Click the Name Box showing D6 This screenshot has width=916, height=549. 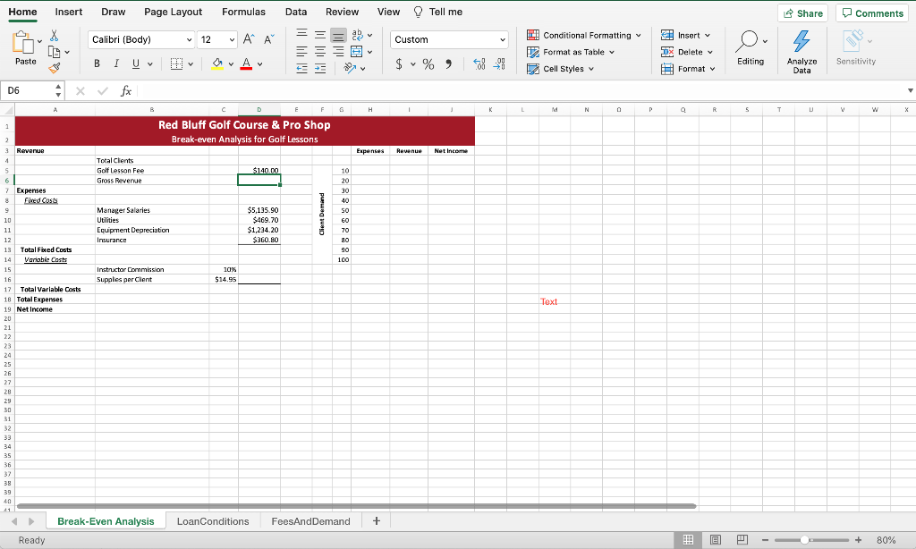point(27,90)
